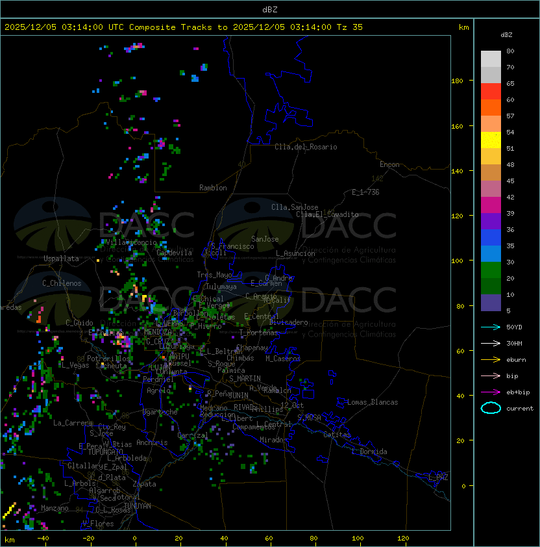
Task: Click the 'Encon' map label
Action: 389,164
